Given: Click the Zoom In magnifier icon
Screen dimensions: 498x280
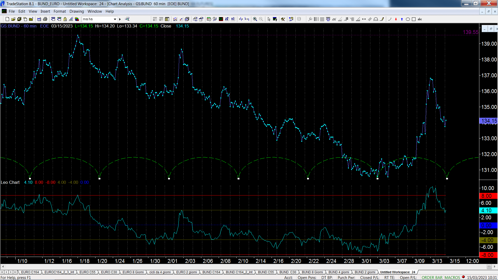Looking at the screenshot, I should (255, 19).
